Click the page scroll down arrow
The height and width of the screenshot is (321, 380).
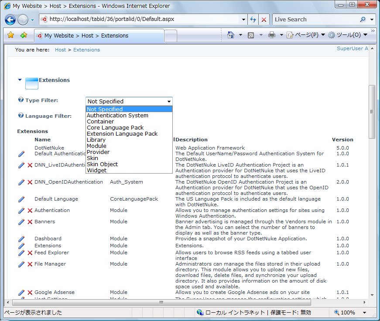372,295
